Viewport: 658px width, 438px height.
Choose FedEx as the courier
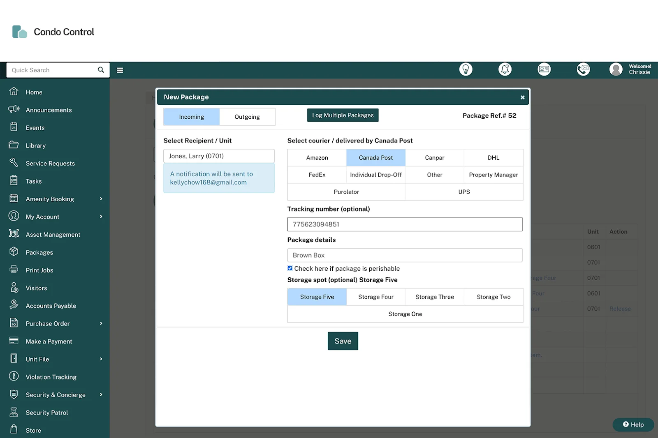(x=317, y=175)
